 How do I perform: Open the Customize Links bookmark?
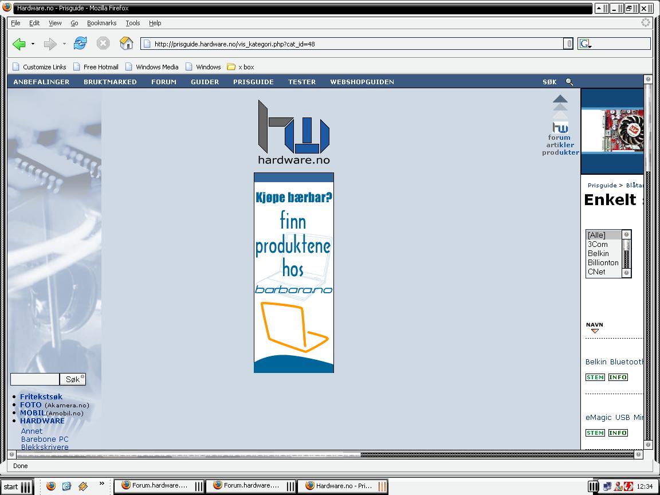(39, 67)
